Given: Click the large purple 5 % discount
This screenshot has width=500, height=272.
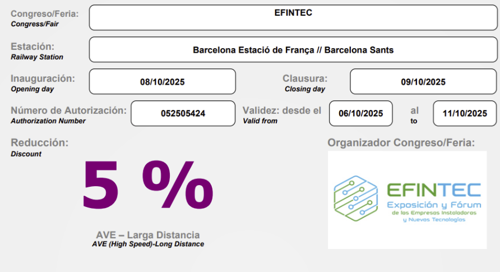Looking at the screenshot, I should point(147,185).
